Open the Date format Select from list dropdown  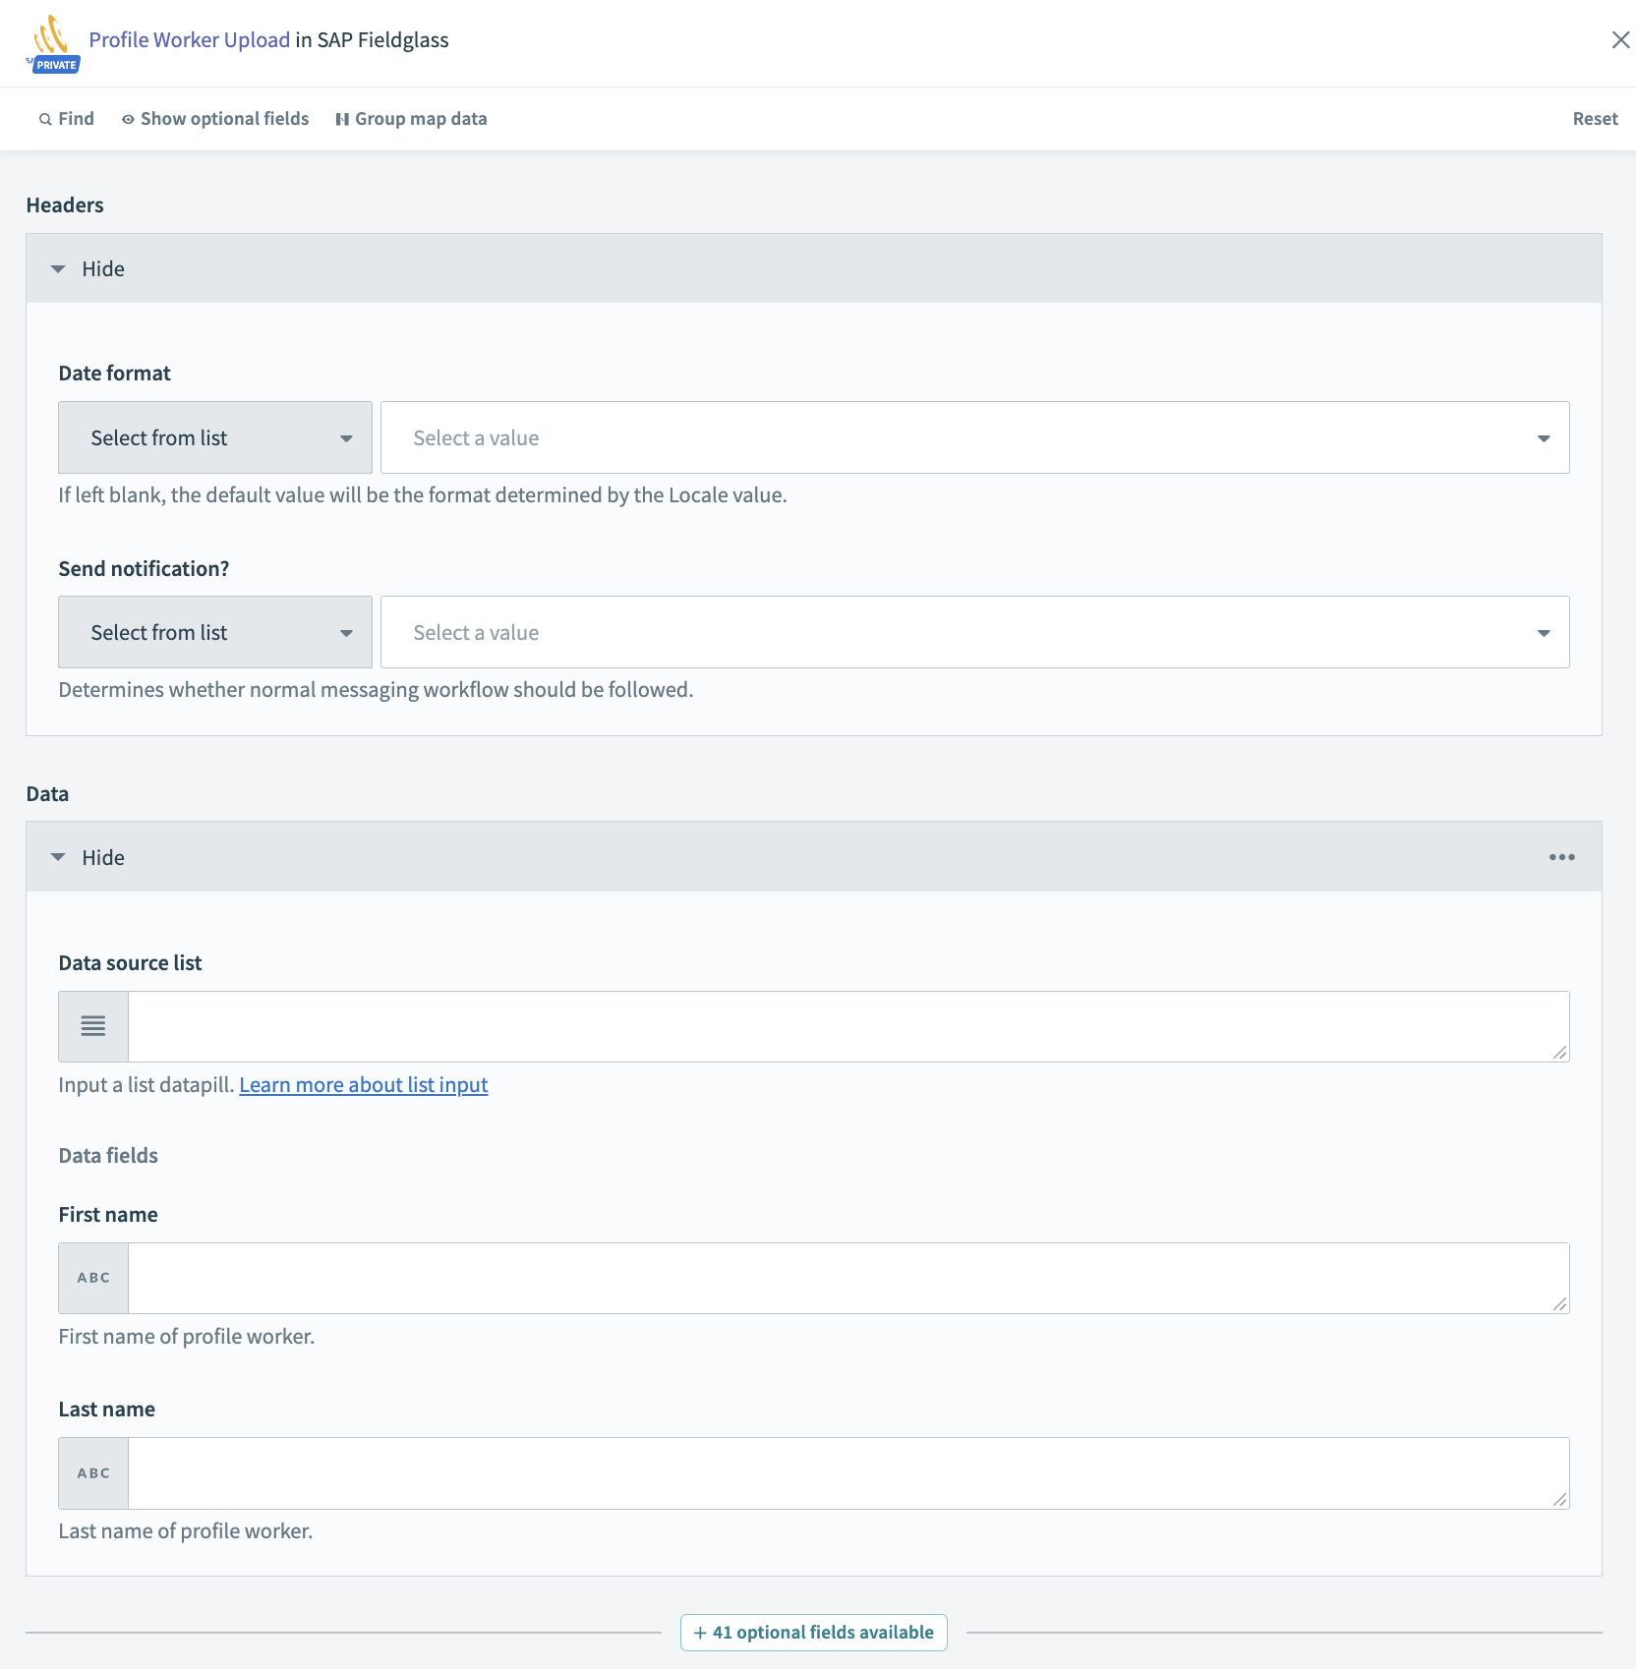(214, 436)
